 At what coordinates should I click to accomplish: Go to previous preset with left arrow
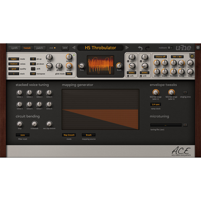coord(74,48)
